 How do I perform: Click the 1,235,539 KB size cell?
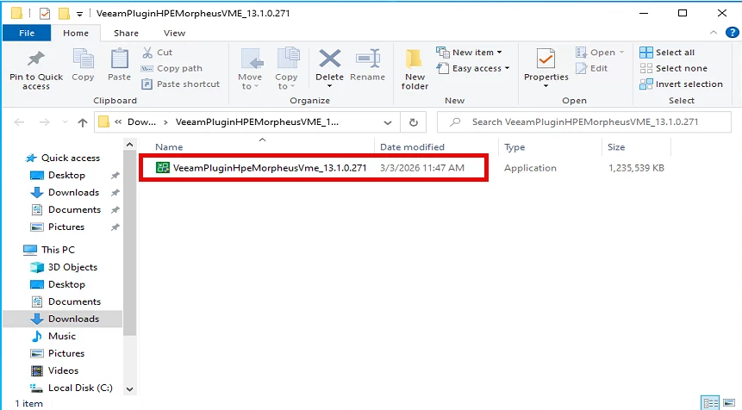(636, 168)
